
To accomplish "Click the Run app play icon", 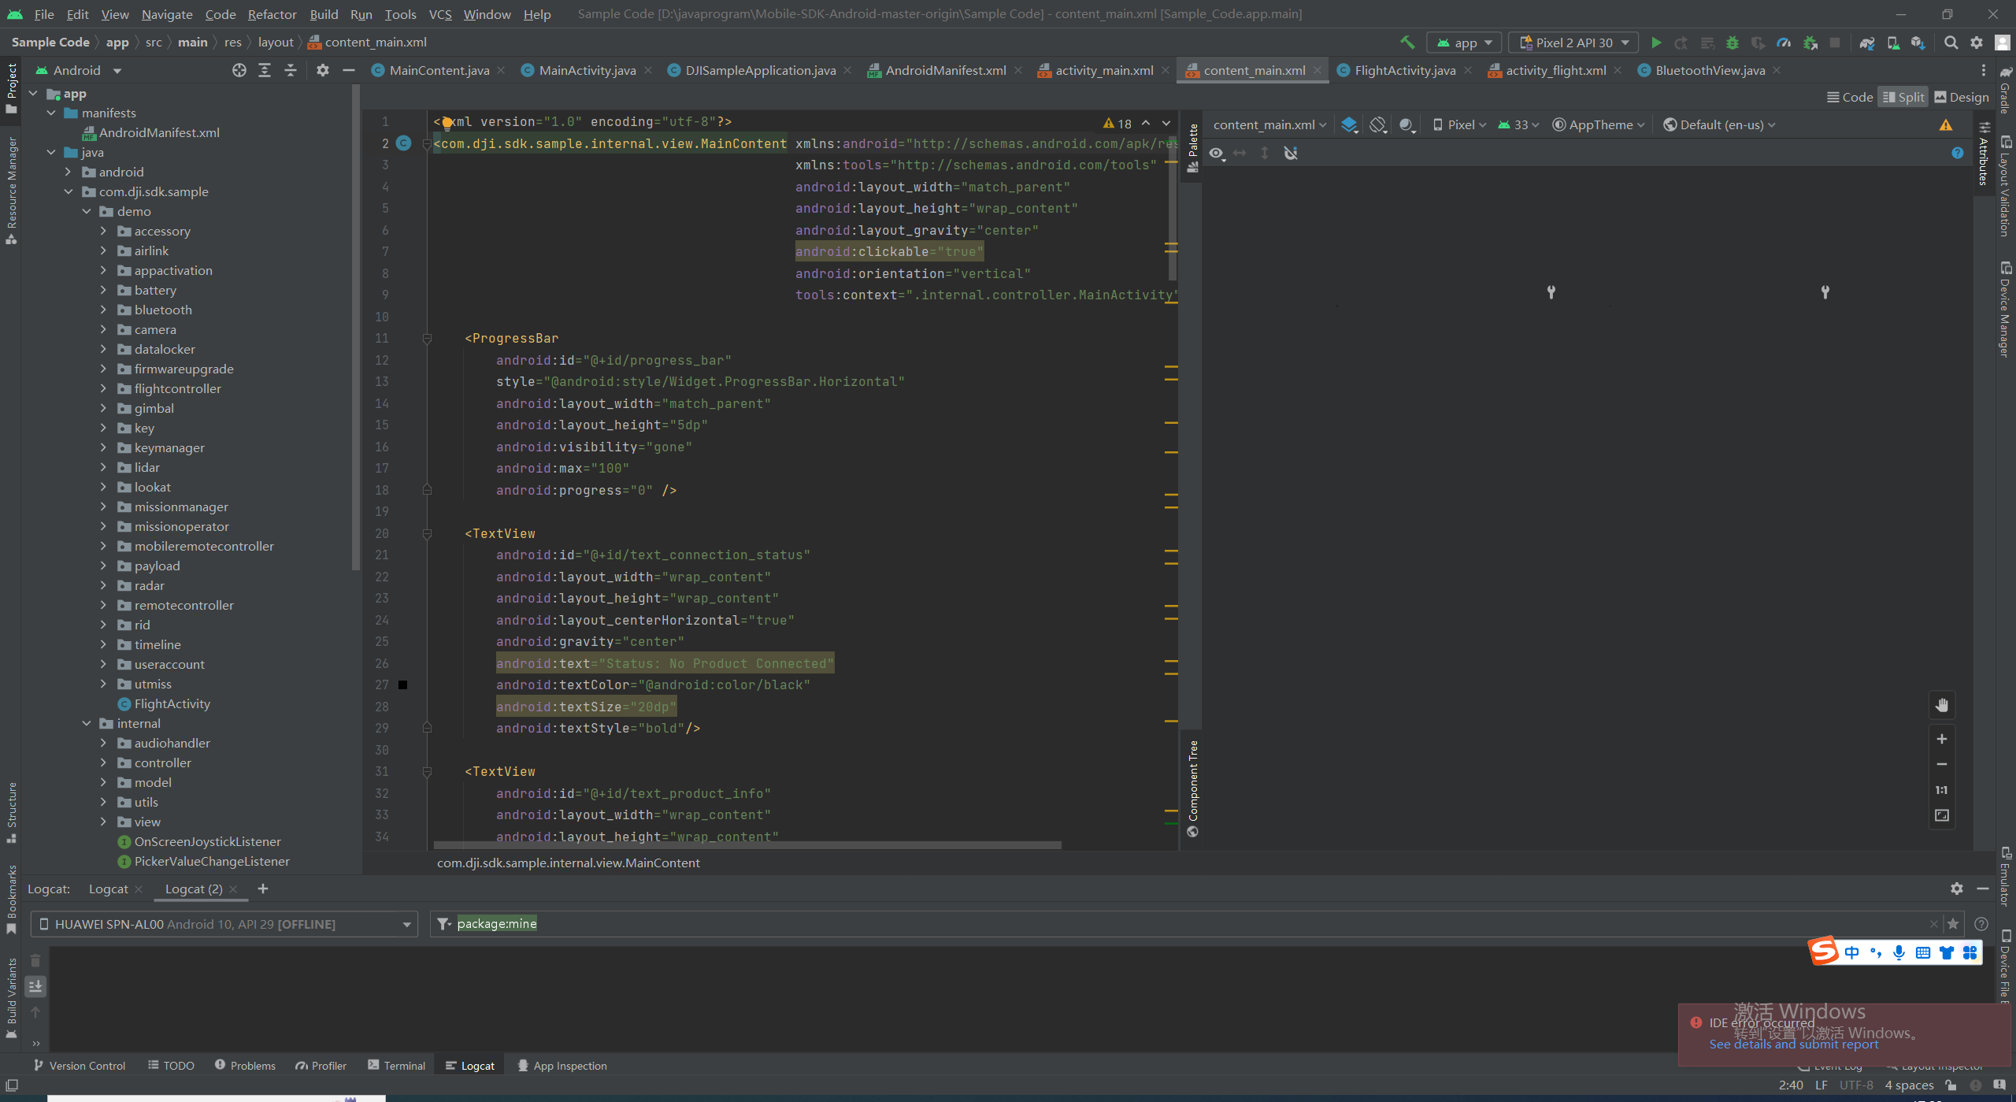I will click(1655, 43).
